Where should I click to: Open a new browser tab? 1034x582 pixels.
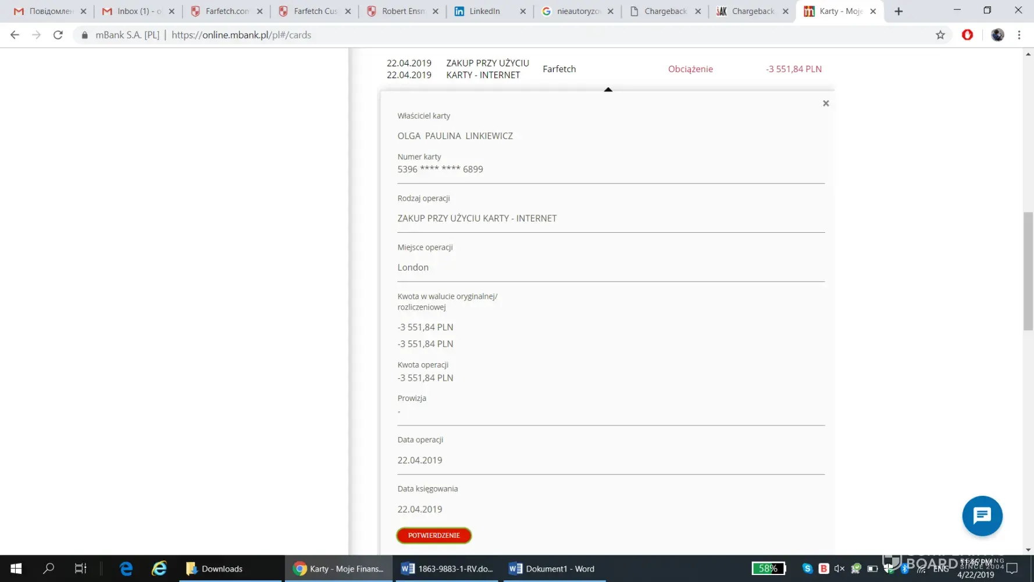tap(898, 11)
